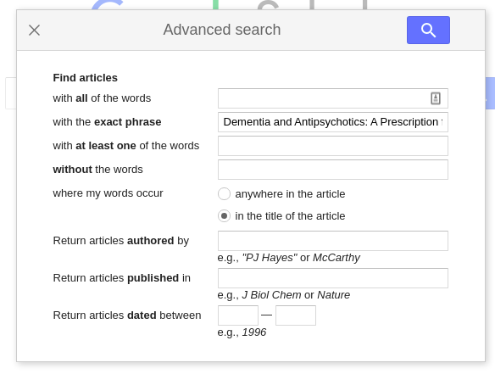Click the 'at least one of the words' field
This screenshot has height=374, width=495.
tap(333, 146)
